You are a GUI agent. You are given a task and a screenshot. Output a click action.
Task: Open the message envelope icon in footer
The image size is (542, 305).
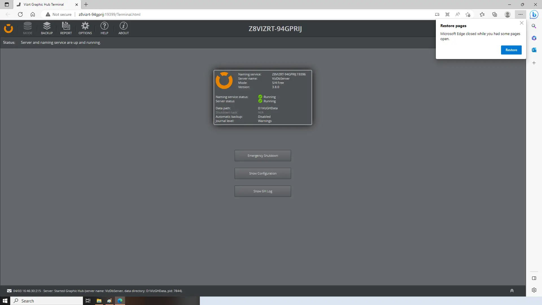9,291
